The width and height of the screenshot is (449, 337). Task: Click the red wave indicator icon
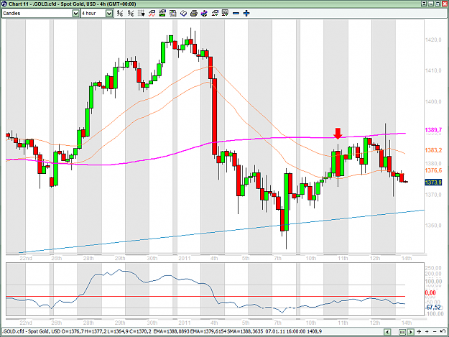point(152,13)
